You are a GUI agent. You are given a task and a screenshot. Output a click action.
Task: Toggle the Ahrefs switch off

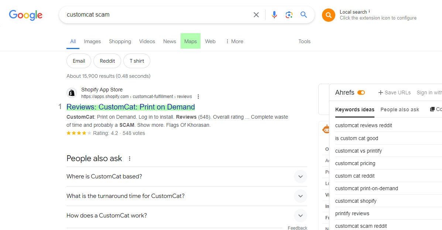(361, 93)
